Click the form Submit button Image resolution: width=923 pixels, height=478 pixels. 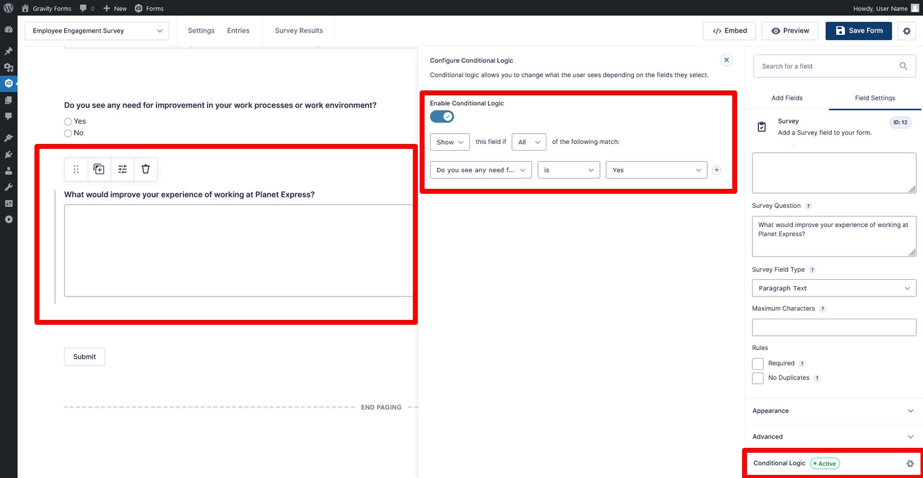[84, 357]
